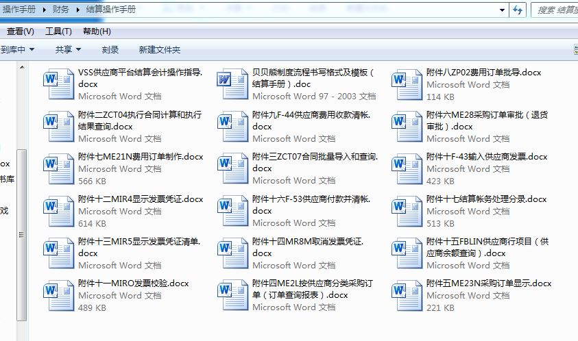578x341 pixels.
Task: Click file name 附件十四MR8M取消发票凭证.docx
Action: [x=308, y=247]
